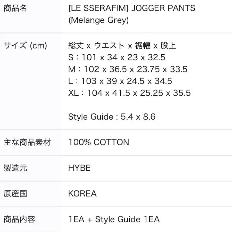Click the 1EA + Style Guide 1EA text
This screenshot has height=232, width=232.
(114, 219)
